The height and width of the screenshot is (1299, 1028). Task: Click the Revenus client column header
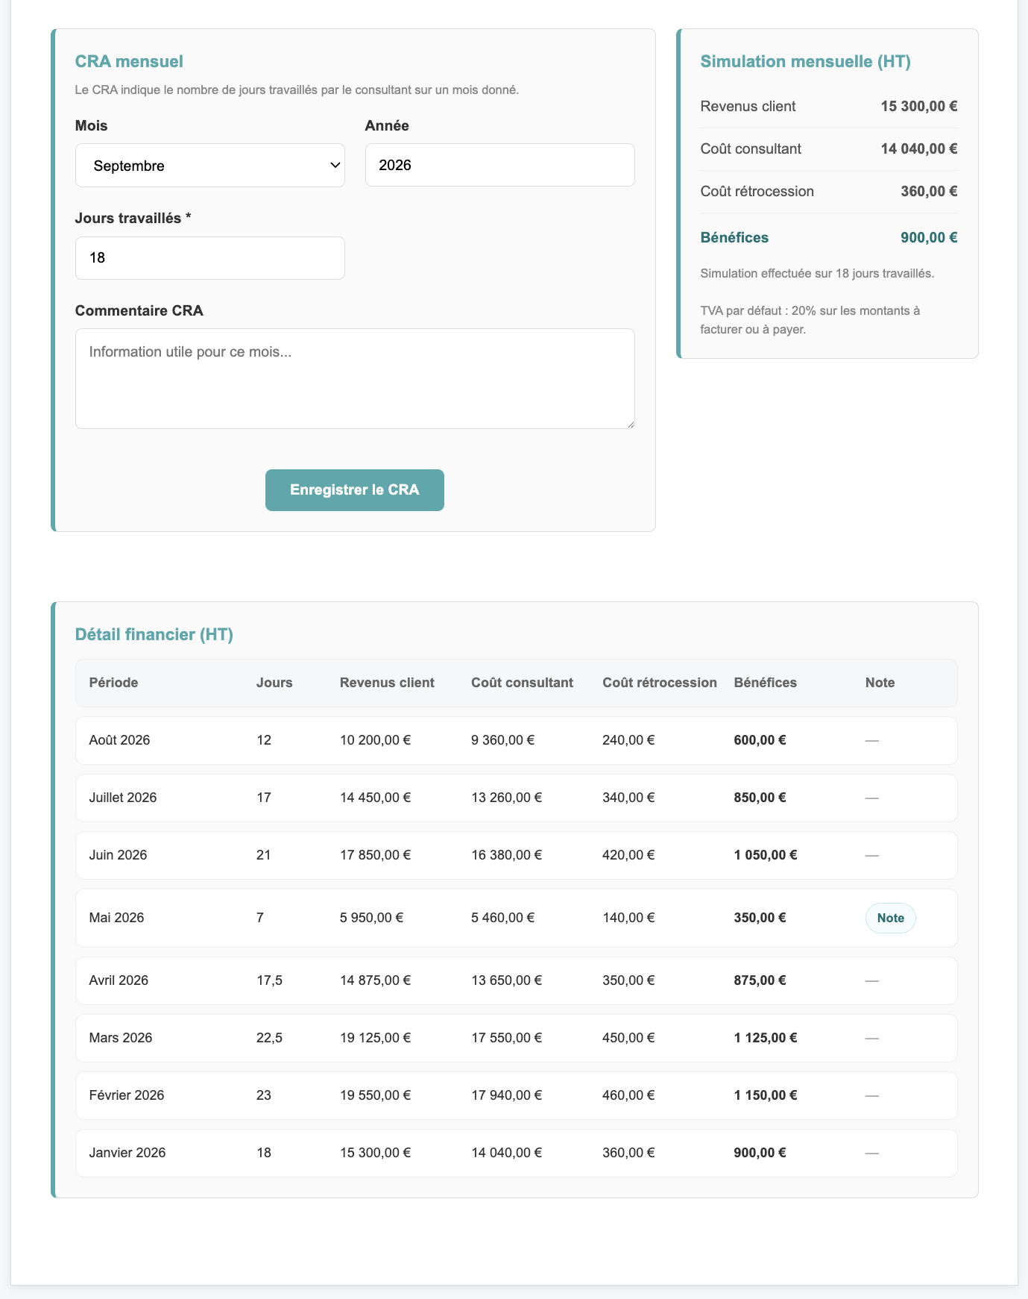click(387, 683)
